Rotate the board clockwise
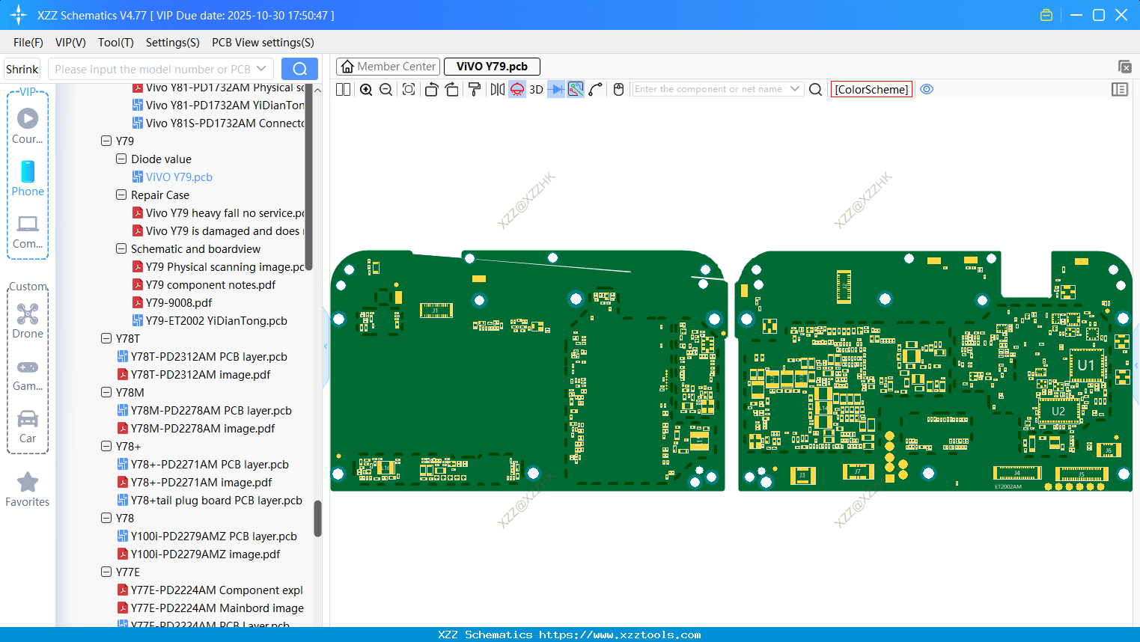This screenshot has height=642, width=1140. 451,89
